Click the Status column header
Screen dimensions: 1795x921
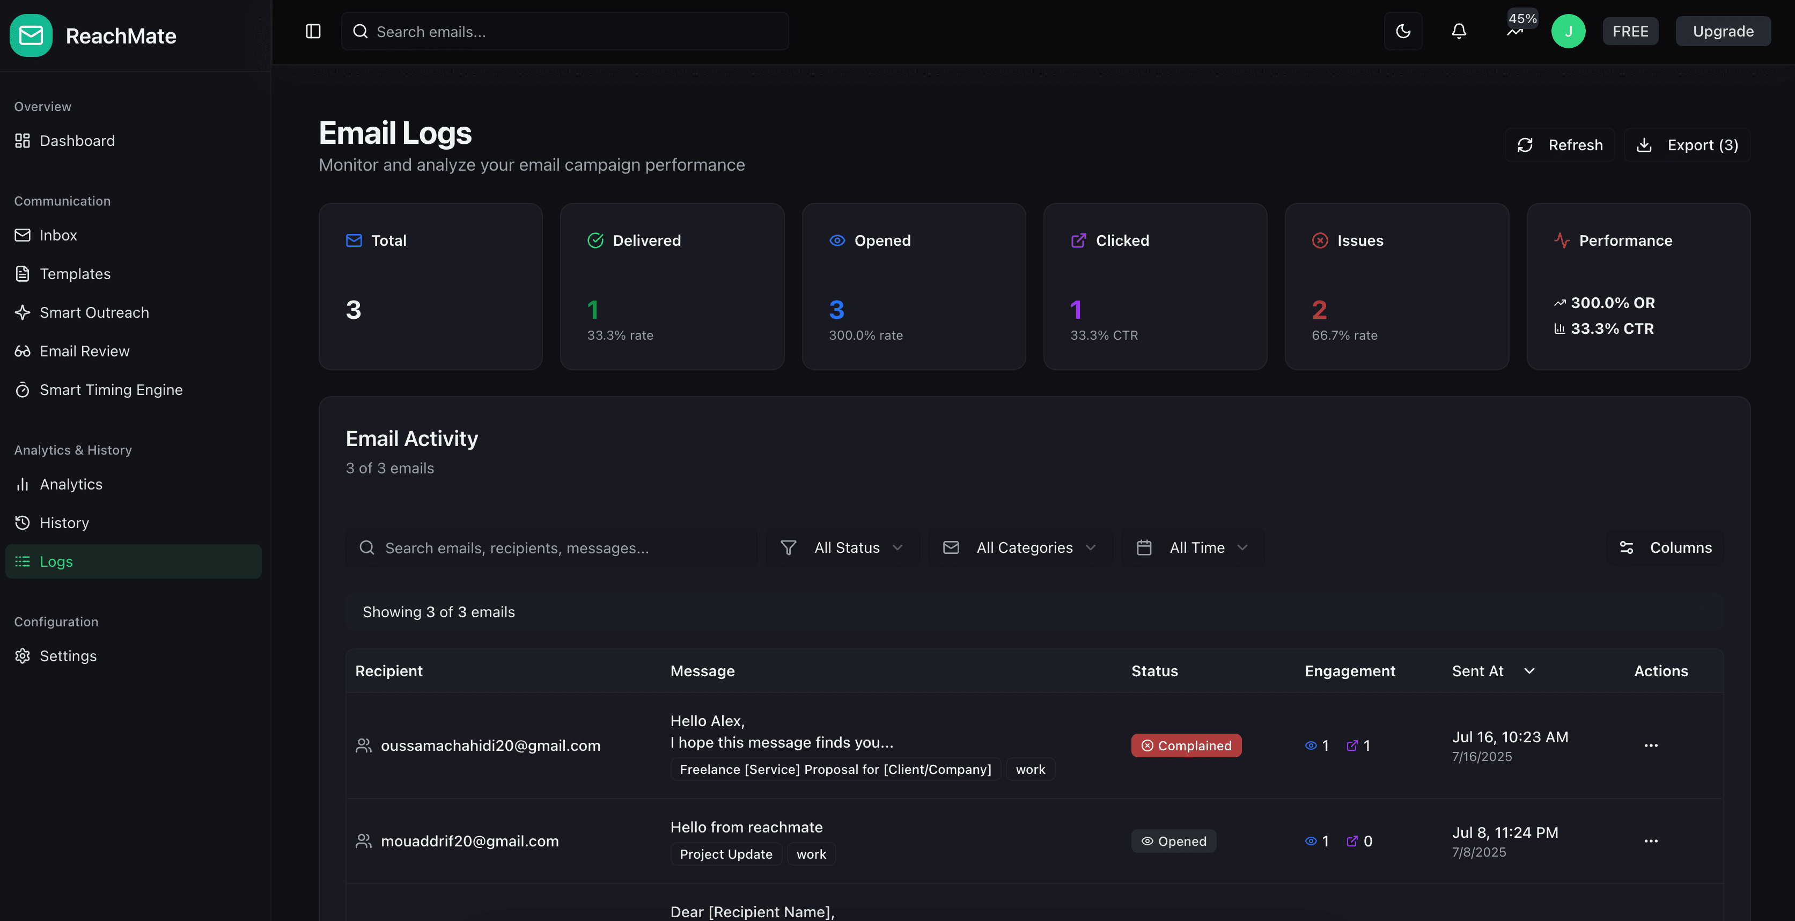click(1154, 671)
